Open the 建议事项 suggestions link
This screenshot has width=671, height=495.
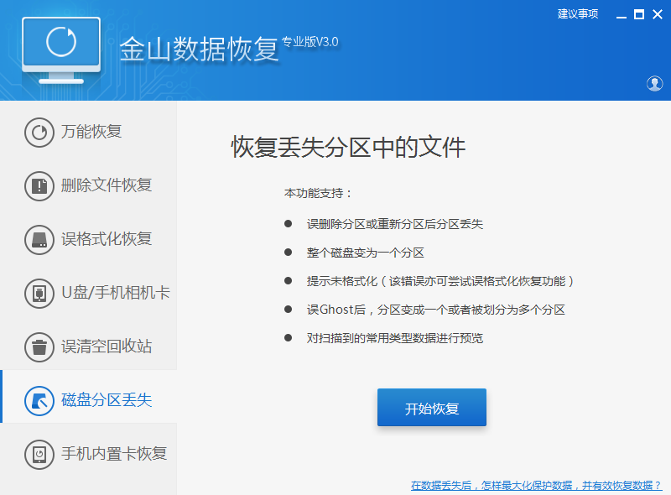(577, 13)
